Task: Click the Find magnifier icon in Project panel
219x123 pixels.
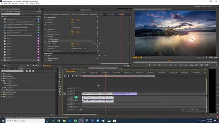Action: (30, 66)
